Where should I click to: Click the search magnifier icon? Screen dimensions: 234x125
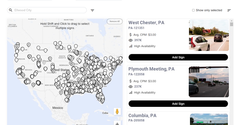tap(11, 10)
